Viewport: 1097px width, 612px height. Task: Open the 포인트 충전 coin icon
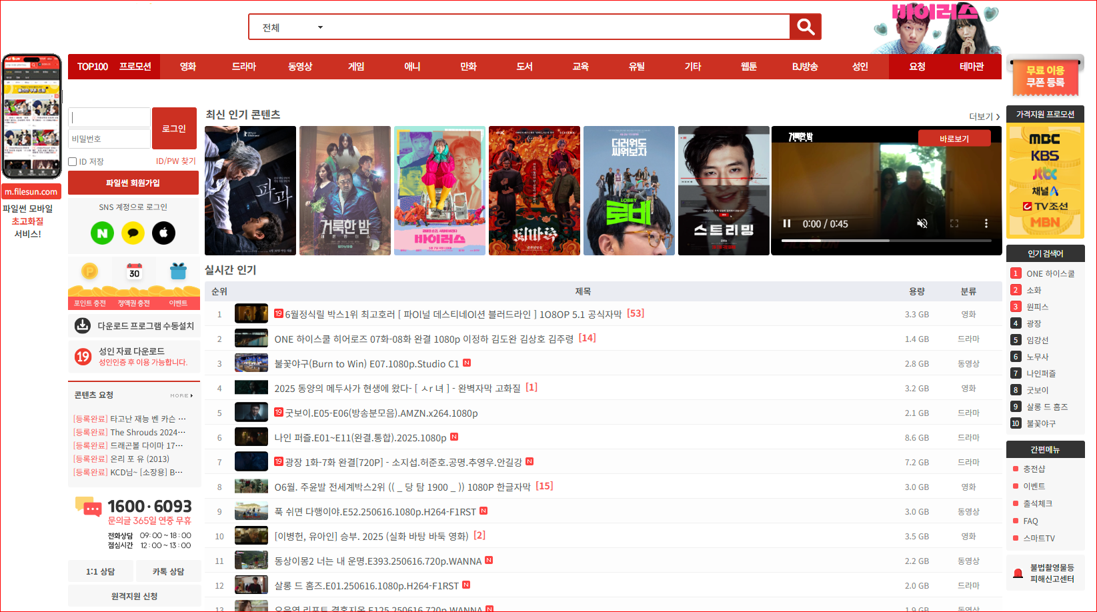89,271
